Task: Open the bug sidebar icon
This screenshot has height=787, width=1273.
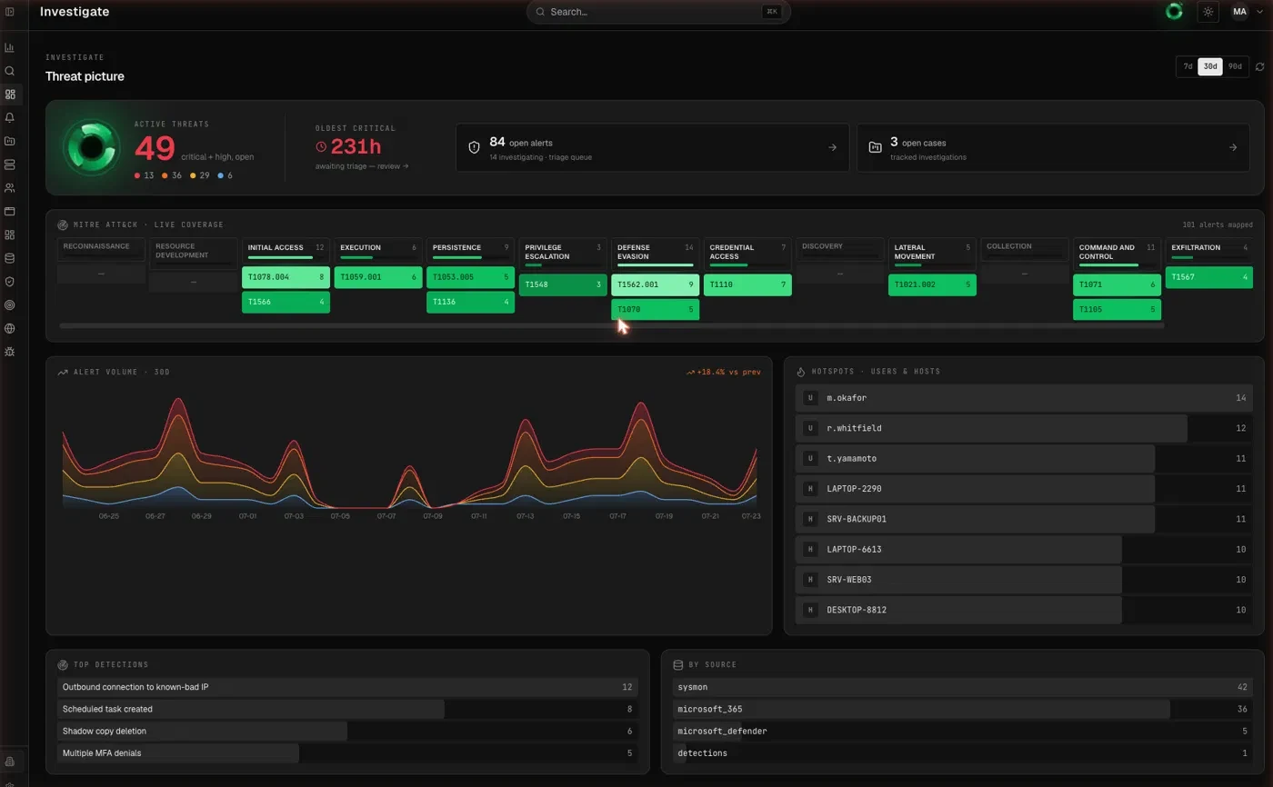Action: click(10, 352)
